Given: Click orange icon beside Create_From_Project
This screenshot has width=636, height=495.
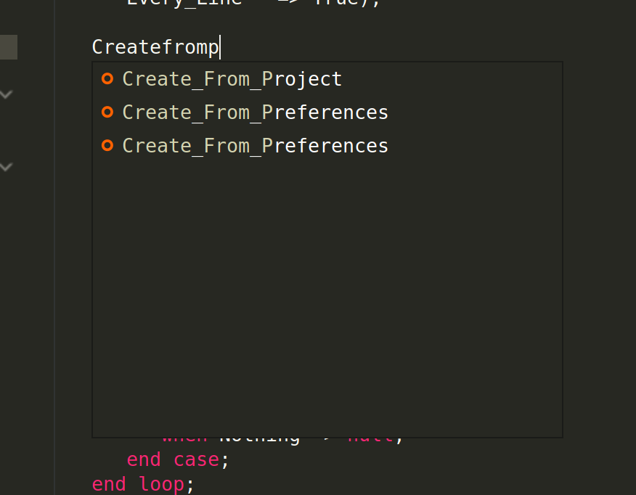Looking at the screenshot, I should click(107, 78).
